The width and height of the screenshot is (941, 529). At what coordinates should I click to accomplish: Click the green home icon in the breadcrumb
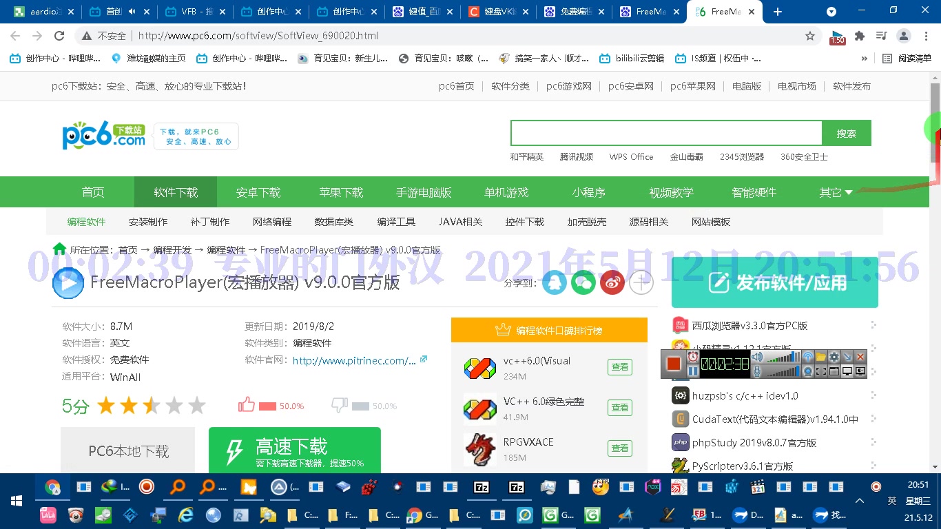tap(60, 249)
